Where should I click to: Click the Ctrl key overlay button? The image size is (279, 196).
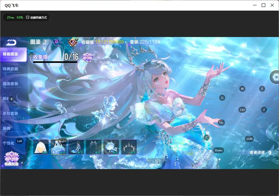[242, 110]
